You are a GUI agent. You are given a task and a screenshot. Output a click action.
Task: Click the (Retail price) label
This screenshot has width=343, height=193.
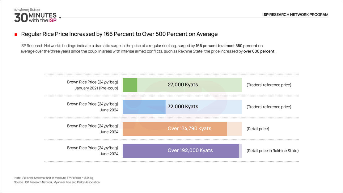point(258,129)
